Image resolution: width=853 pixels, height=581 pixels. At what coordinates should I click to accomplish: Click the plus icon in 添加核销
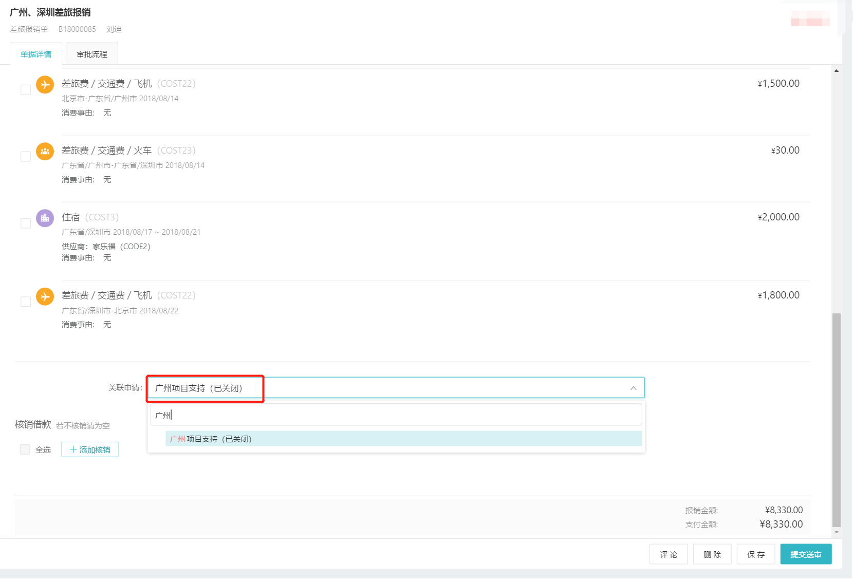pos(73,449)
